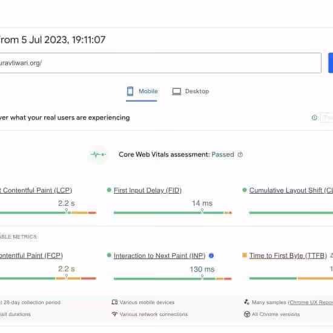Switch to the Desktop tab
333x333 pixels.
pyautogui.click(x=190, y=92)
